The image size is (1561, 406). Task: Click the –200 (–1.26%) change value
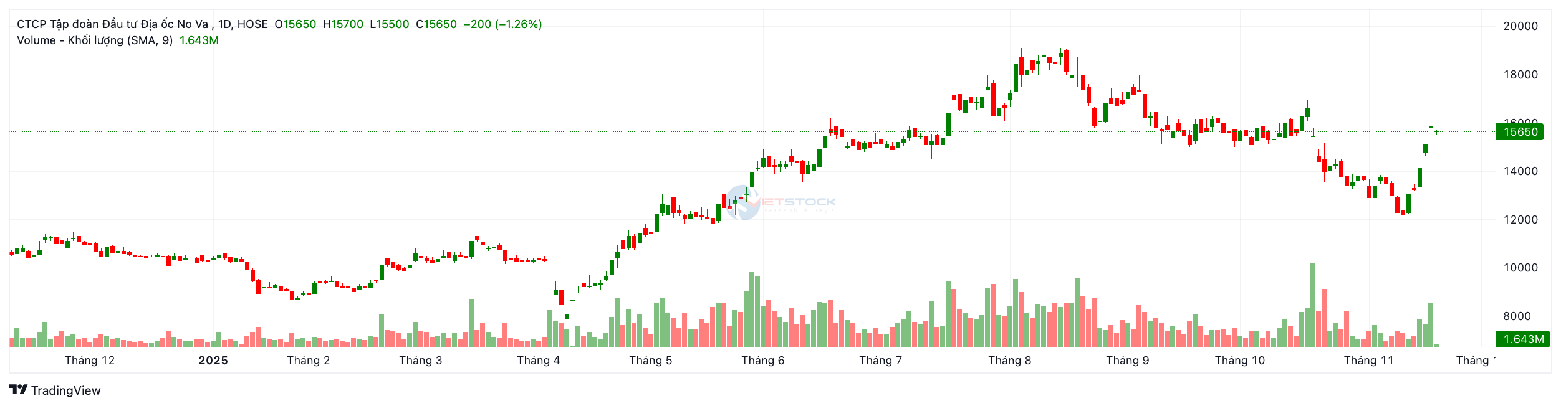click(x=502, y=24)
